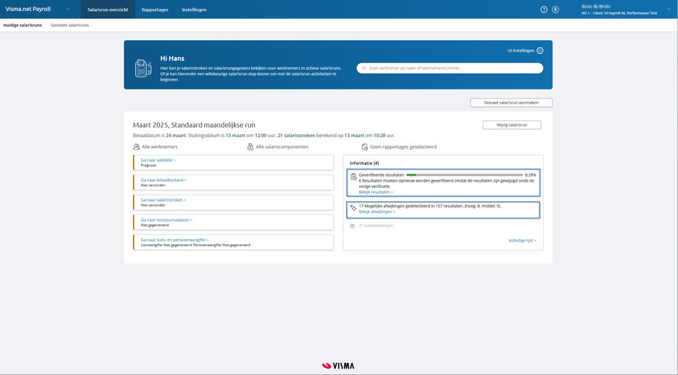
Task: Click the Wijzig salarisrun button
Action: [512, 125]
